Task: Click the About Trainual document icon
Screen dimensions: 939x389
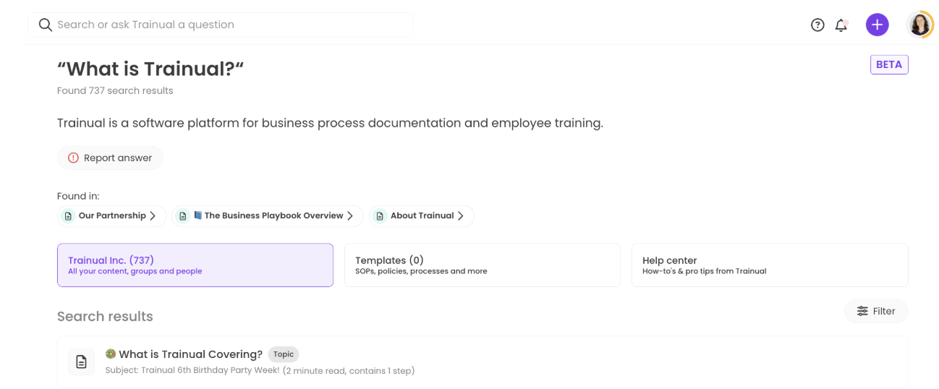Action: (380, 215)
